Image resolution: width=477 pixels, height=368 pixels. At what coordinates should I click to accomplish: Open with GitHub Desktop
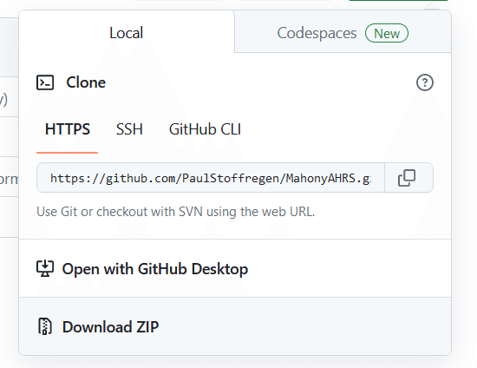point(235,268)
